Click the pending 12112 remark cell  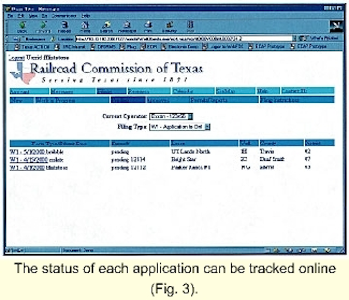point(129,168)
